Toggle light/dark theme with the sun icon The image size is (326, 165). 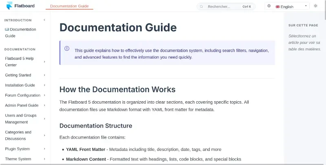point(315,6)
